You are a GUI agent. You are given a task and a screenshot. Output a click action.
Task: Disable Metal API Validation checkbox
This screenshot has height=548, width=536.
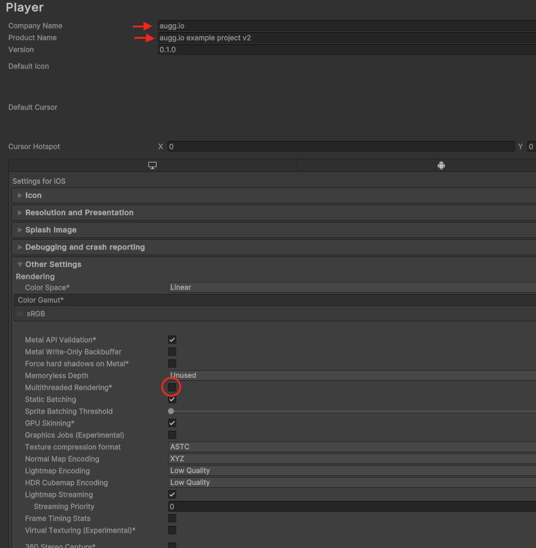[172, 340]
